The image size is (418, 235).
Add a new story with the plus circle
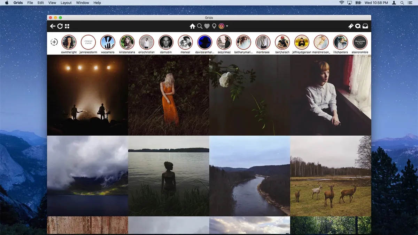click(x=54, y=42)
